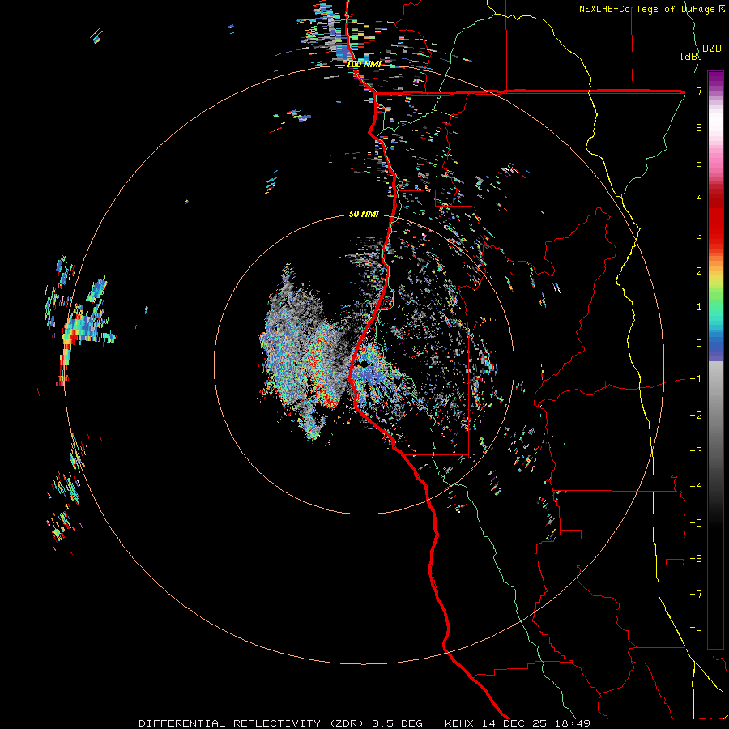
Task: Click the 100 NMI range ring label
Action: click(364, 64)
